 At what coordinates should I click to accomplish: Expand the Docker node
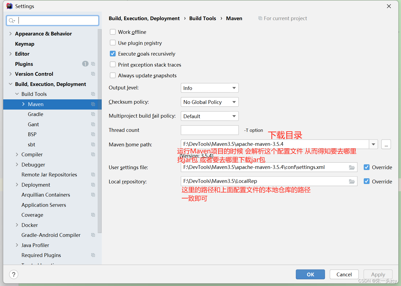coord(17,225)
